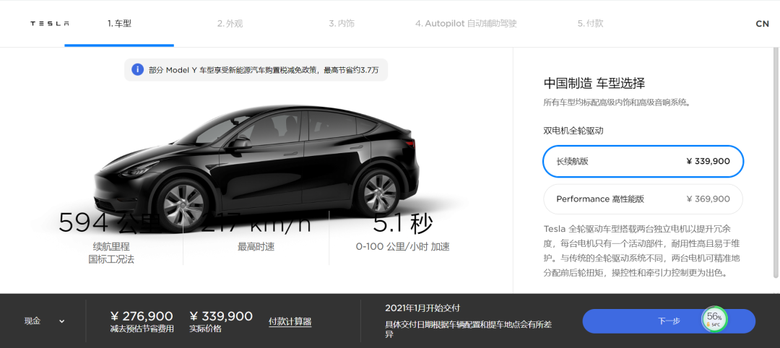
Task: Click the 最高时速 label
Action: [256, 246]
